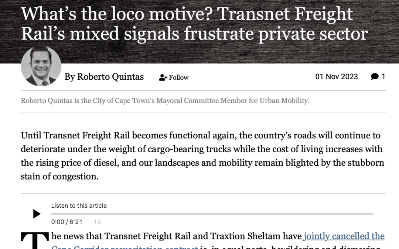399x249 pixels.
Task: Click the author name Roberto Quintas
Action: tap(110, 77)
